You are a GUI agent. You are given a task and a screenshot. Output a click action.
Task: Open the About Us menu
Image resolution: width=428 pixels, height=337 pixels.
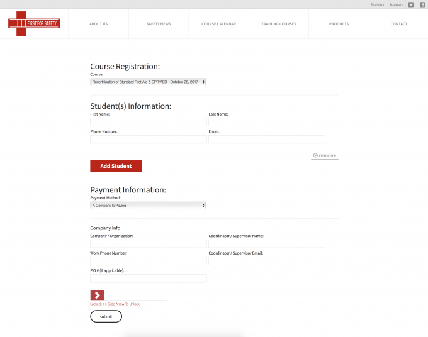pos(98,24)
